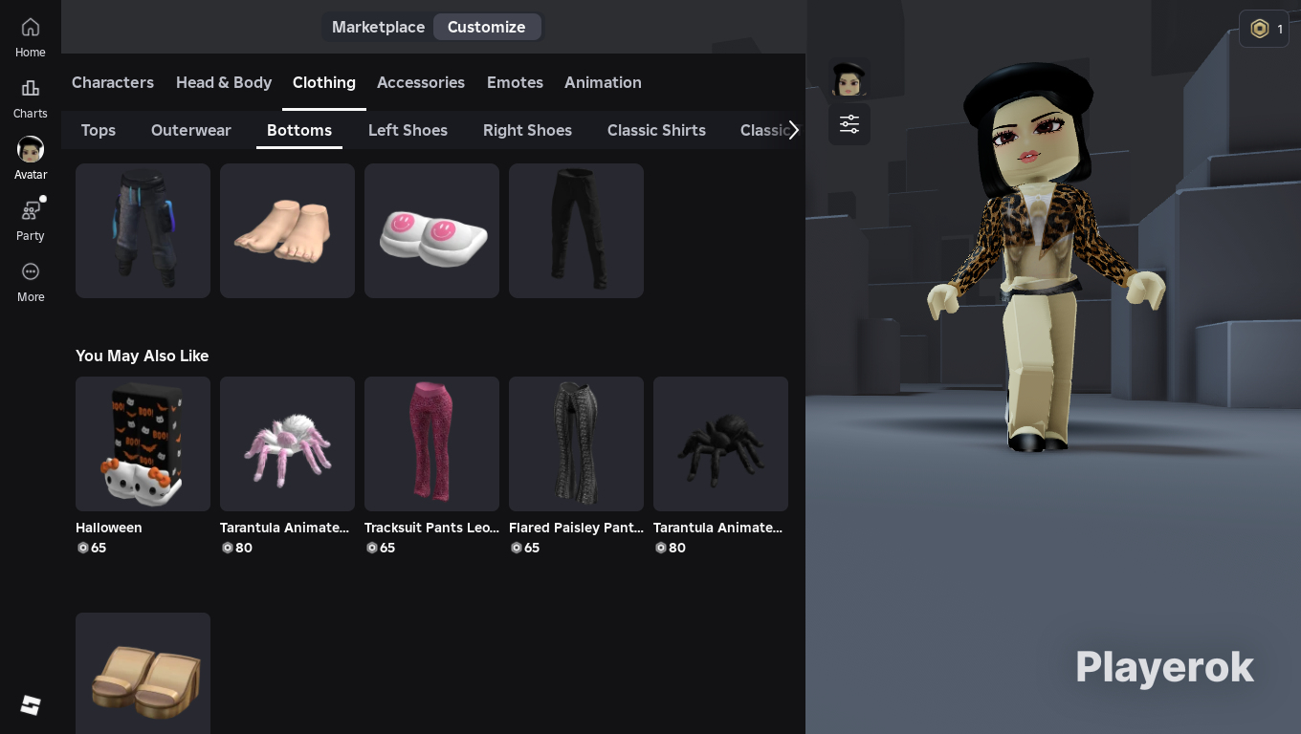
Task: Click the avatar headshot thumbnail
Action: click(849, 79)
